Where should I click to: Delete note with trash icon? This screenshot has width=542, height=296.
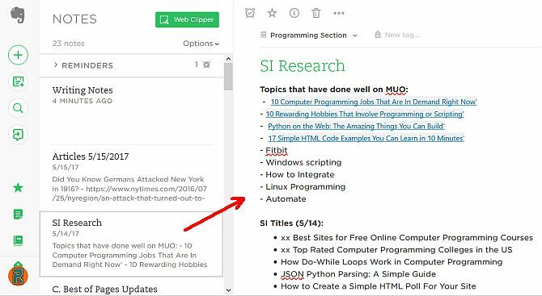(x=316, y=13)
